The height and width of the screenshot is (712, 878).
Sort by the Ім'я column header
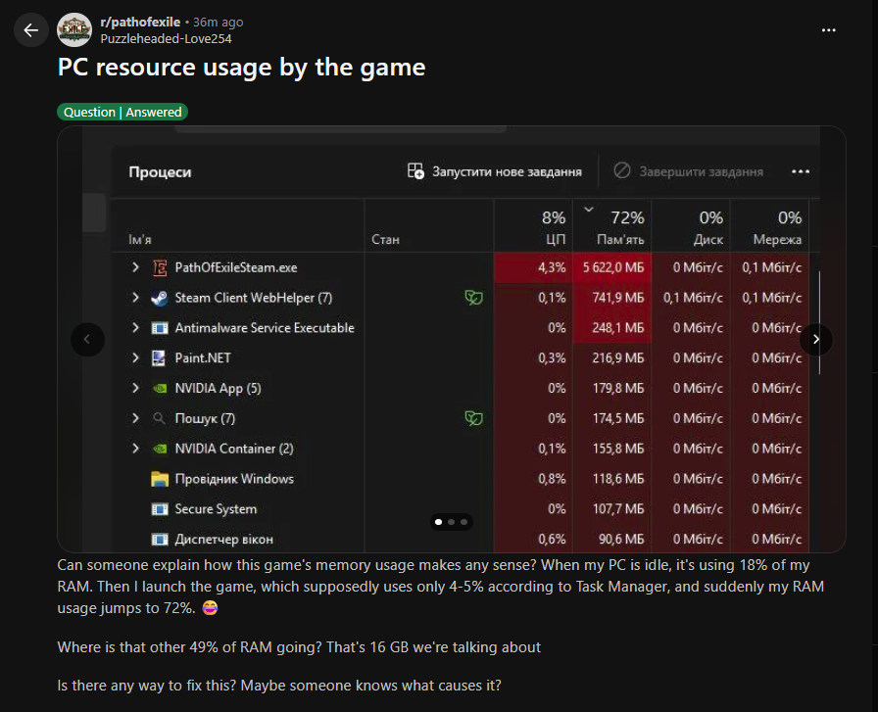coord(140,240)
